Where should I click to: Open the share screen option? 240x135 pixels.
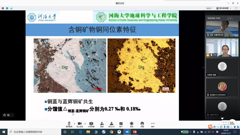[x=91, y=124]
